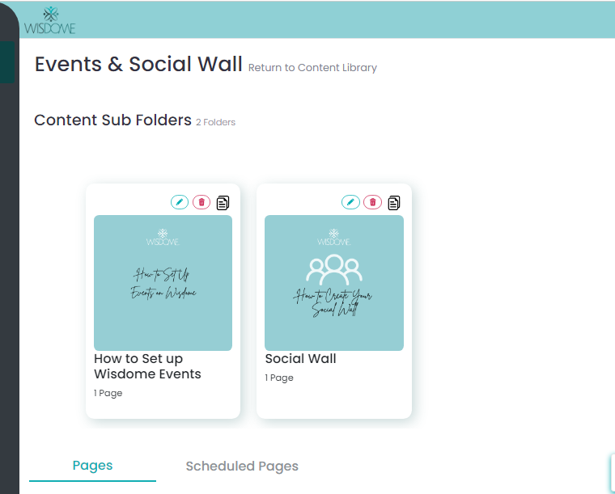Open the Social Wall folder thumbnail image
This screenshot has width=615, height=494.
pyautogui.click(x=333, y=282)
